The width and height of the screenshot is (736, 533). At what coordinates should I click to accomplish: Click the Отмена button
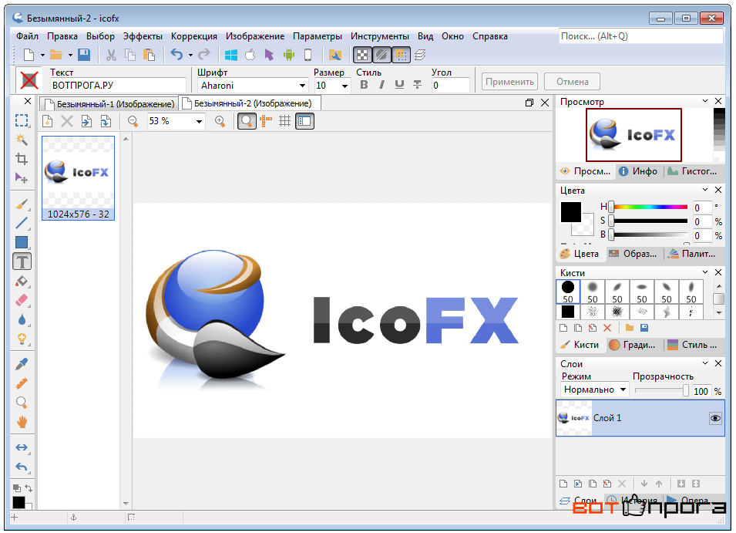click(572, 82)
